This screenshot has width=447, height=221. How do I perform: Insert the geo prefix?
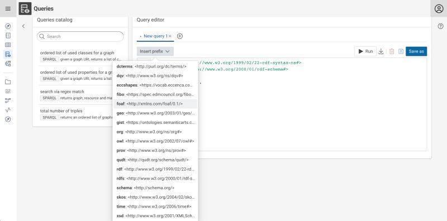(155, 113)
